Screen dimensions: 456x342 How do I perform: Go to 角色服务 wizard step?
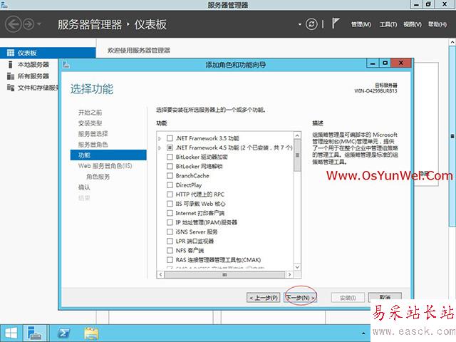tap(98, 177)
